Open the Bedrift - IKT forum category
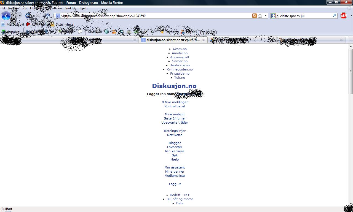This screenshot has width=353, height=212. pyautogui.click(x=180, y=195)
